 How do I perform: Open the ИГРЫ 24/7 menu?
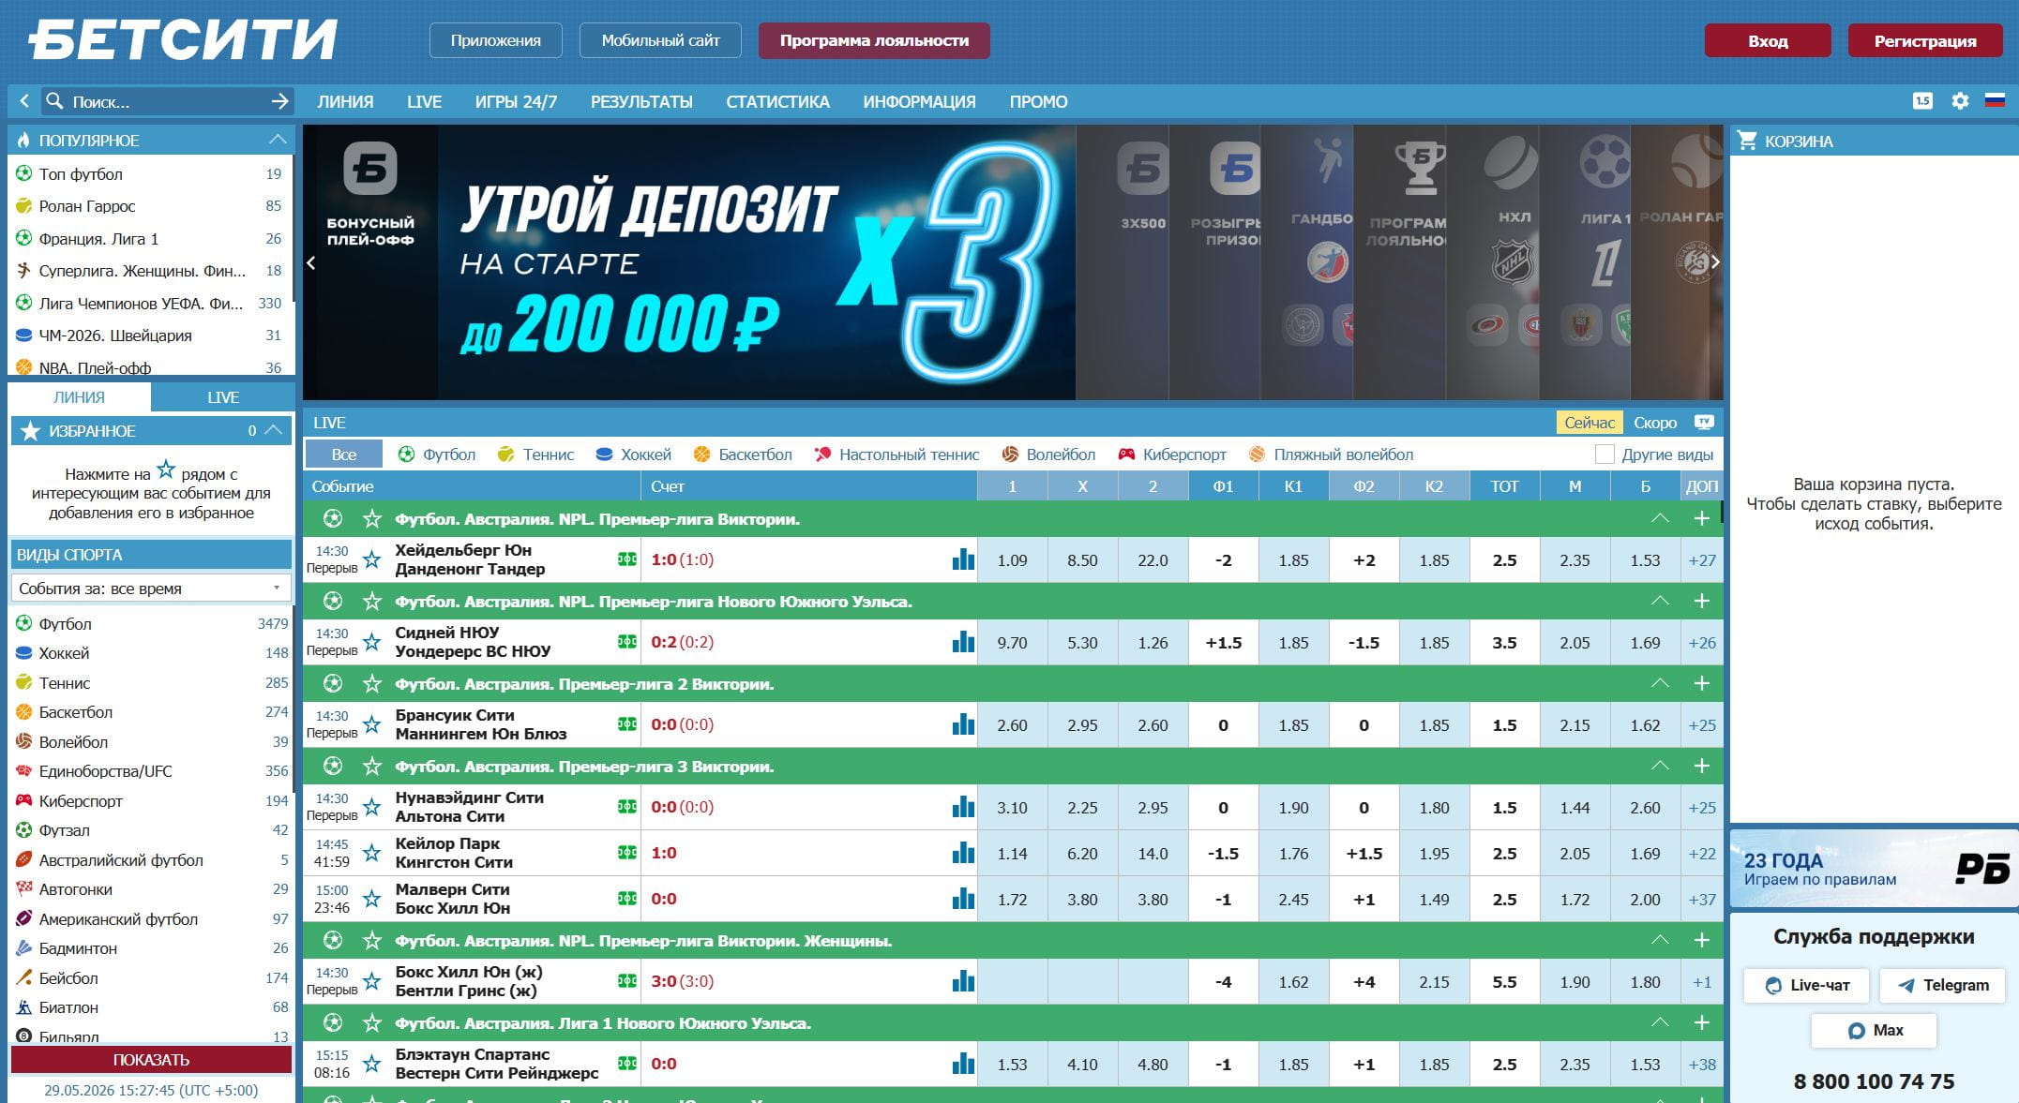coord(516,101)
